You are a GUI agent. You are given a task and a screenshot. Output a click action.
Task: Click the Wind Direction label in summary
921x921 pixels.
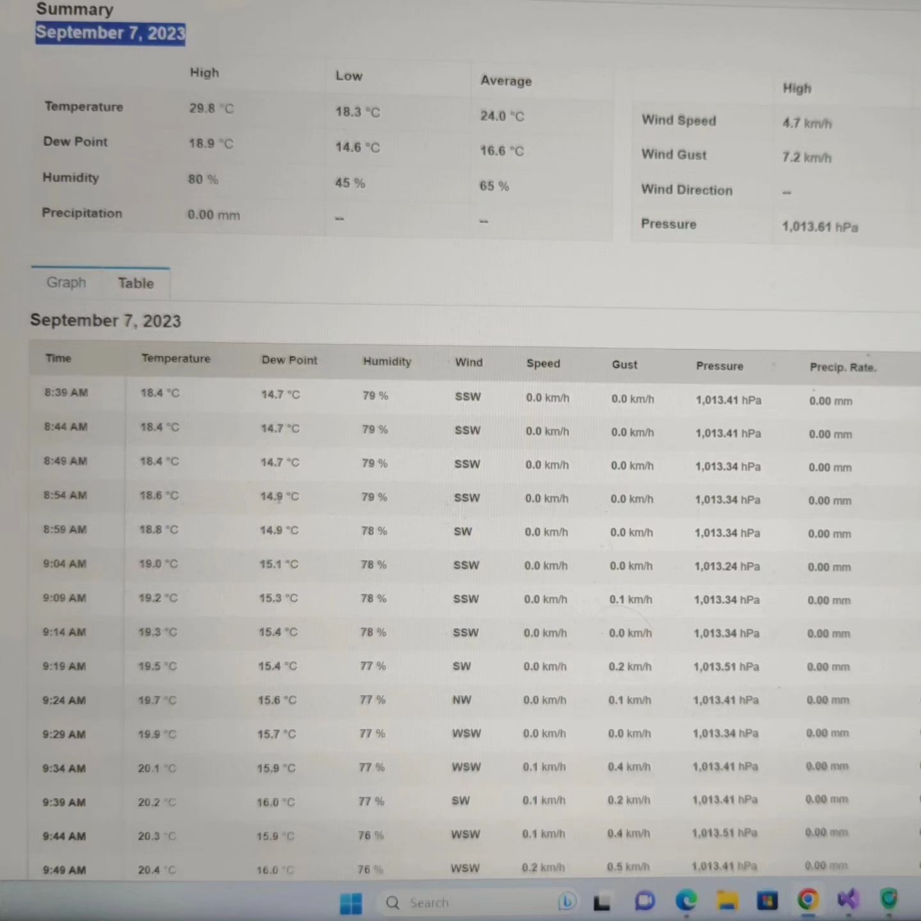pyautogui.click(x=687, y=189)
